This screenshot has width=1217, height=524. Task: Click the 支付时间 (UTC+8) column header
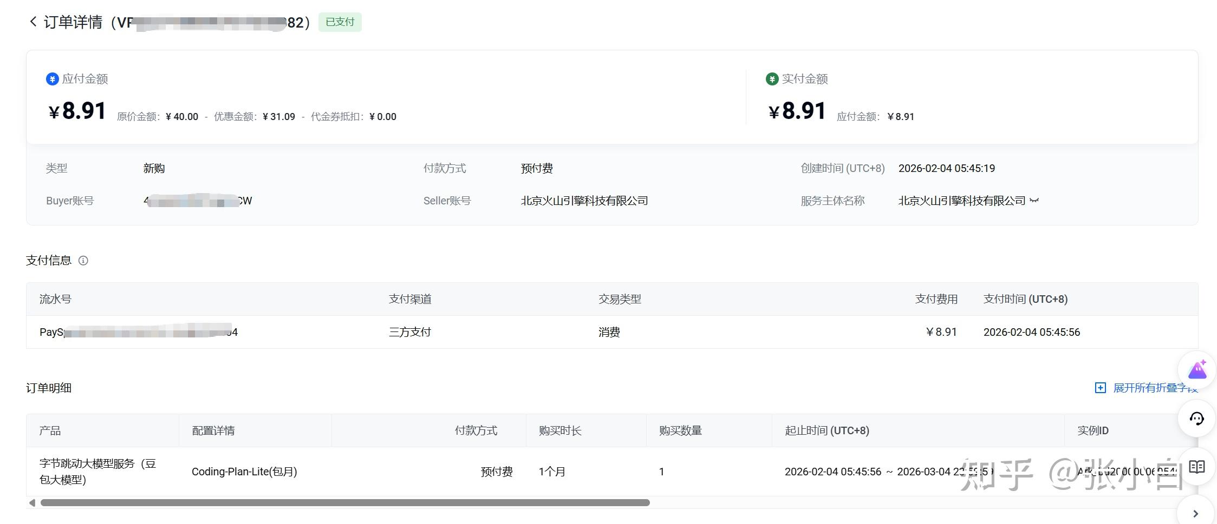coord(1025,299)
